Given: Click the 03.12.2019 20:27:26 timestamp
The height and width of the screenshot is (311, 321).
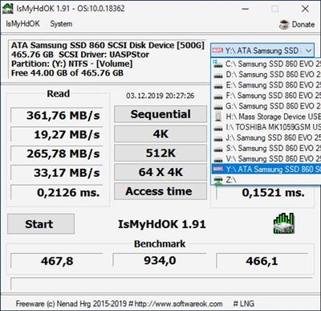Looking at the screenshot, I should click(160, 96).
